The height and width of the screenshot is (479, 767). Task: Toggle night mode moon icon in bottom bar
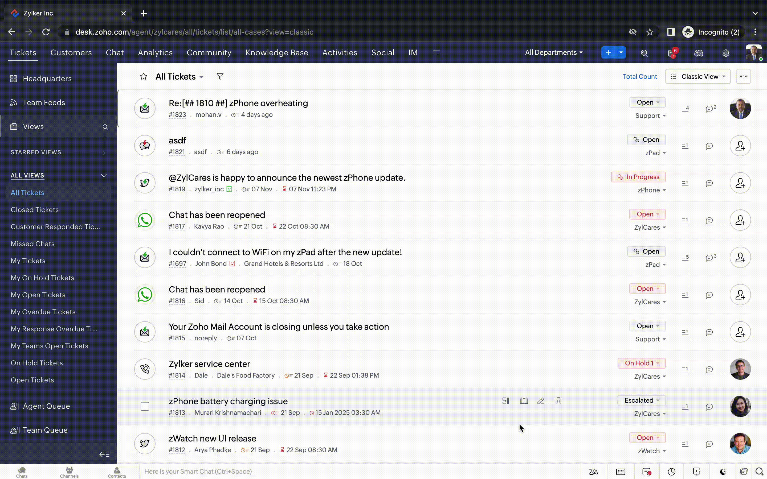[x=723, y=472]
